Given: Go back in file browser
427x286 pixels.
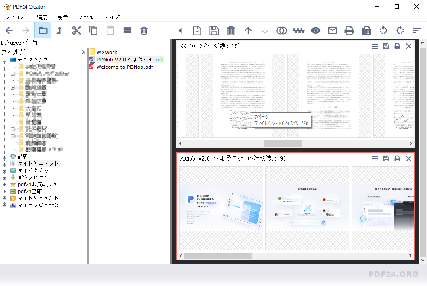Looking at the screenshot, I should 9,30.
